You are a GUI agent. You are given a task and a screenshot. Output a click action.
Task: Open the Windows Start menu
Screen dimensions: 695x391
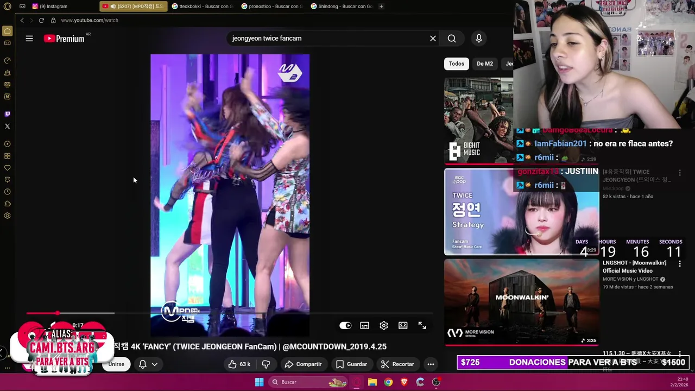tap(259, 382)
